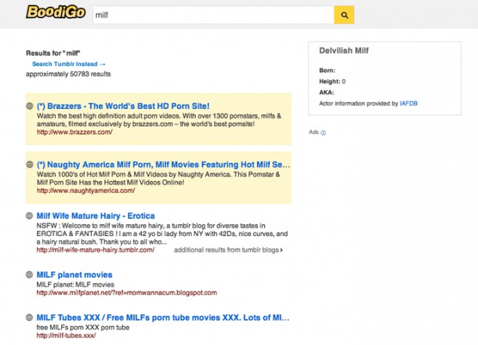
Task: Click the Brazzers result description text
Action: 159,120
